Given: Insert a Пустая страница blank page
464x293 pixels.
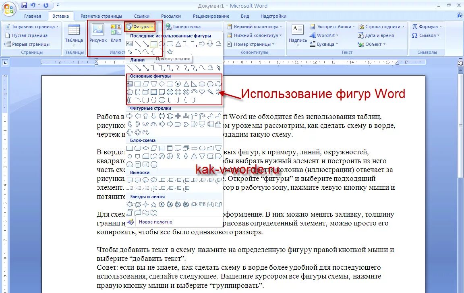Looking at the screenshot, I should (x=26, y=35).
